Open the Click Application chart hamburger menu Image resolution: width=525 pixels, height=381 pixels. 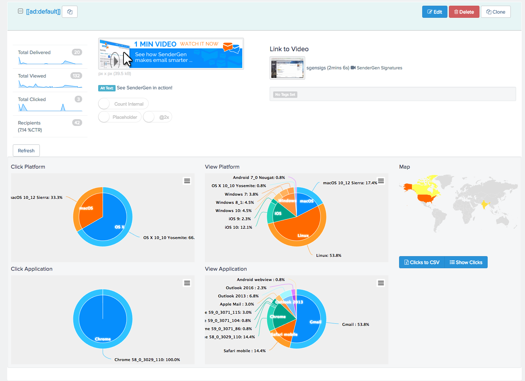click(x=187, y=283)
